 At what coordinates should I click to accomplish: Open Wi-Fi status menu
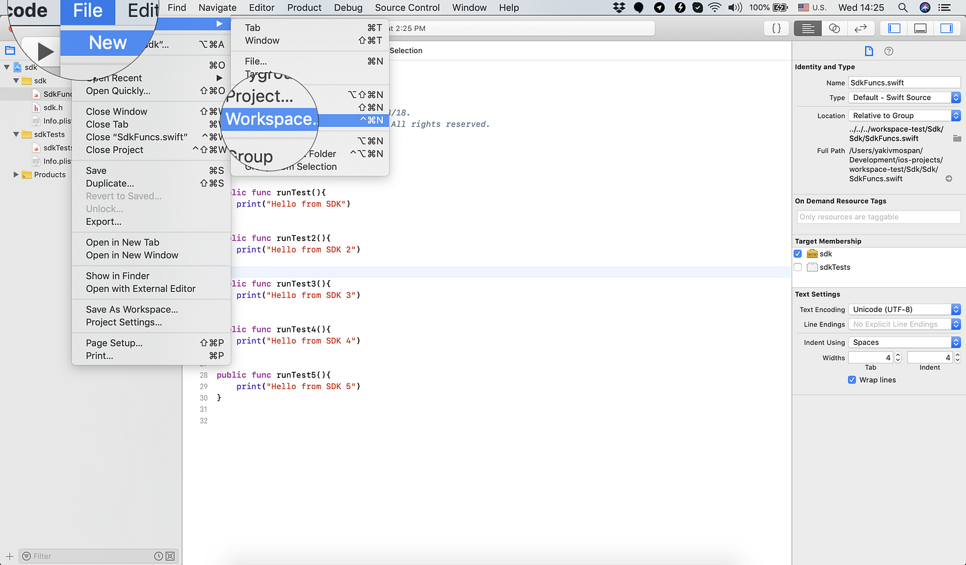715,8
